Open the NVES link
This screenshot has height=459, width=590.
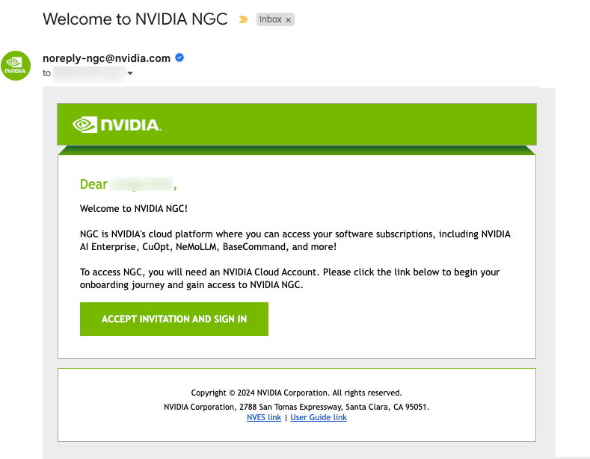pyautogui.click(x=264, y=417)
